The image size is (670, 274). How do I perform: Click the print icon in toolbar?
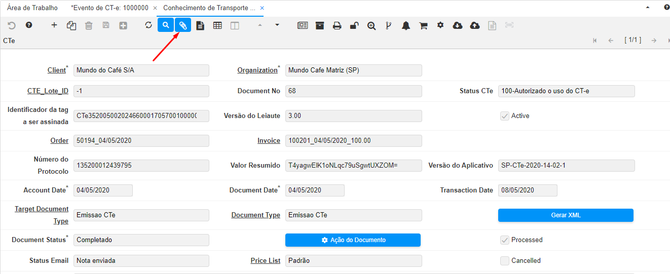[x=337, y=26]
